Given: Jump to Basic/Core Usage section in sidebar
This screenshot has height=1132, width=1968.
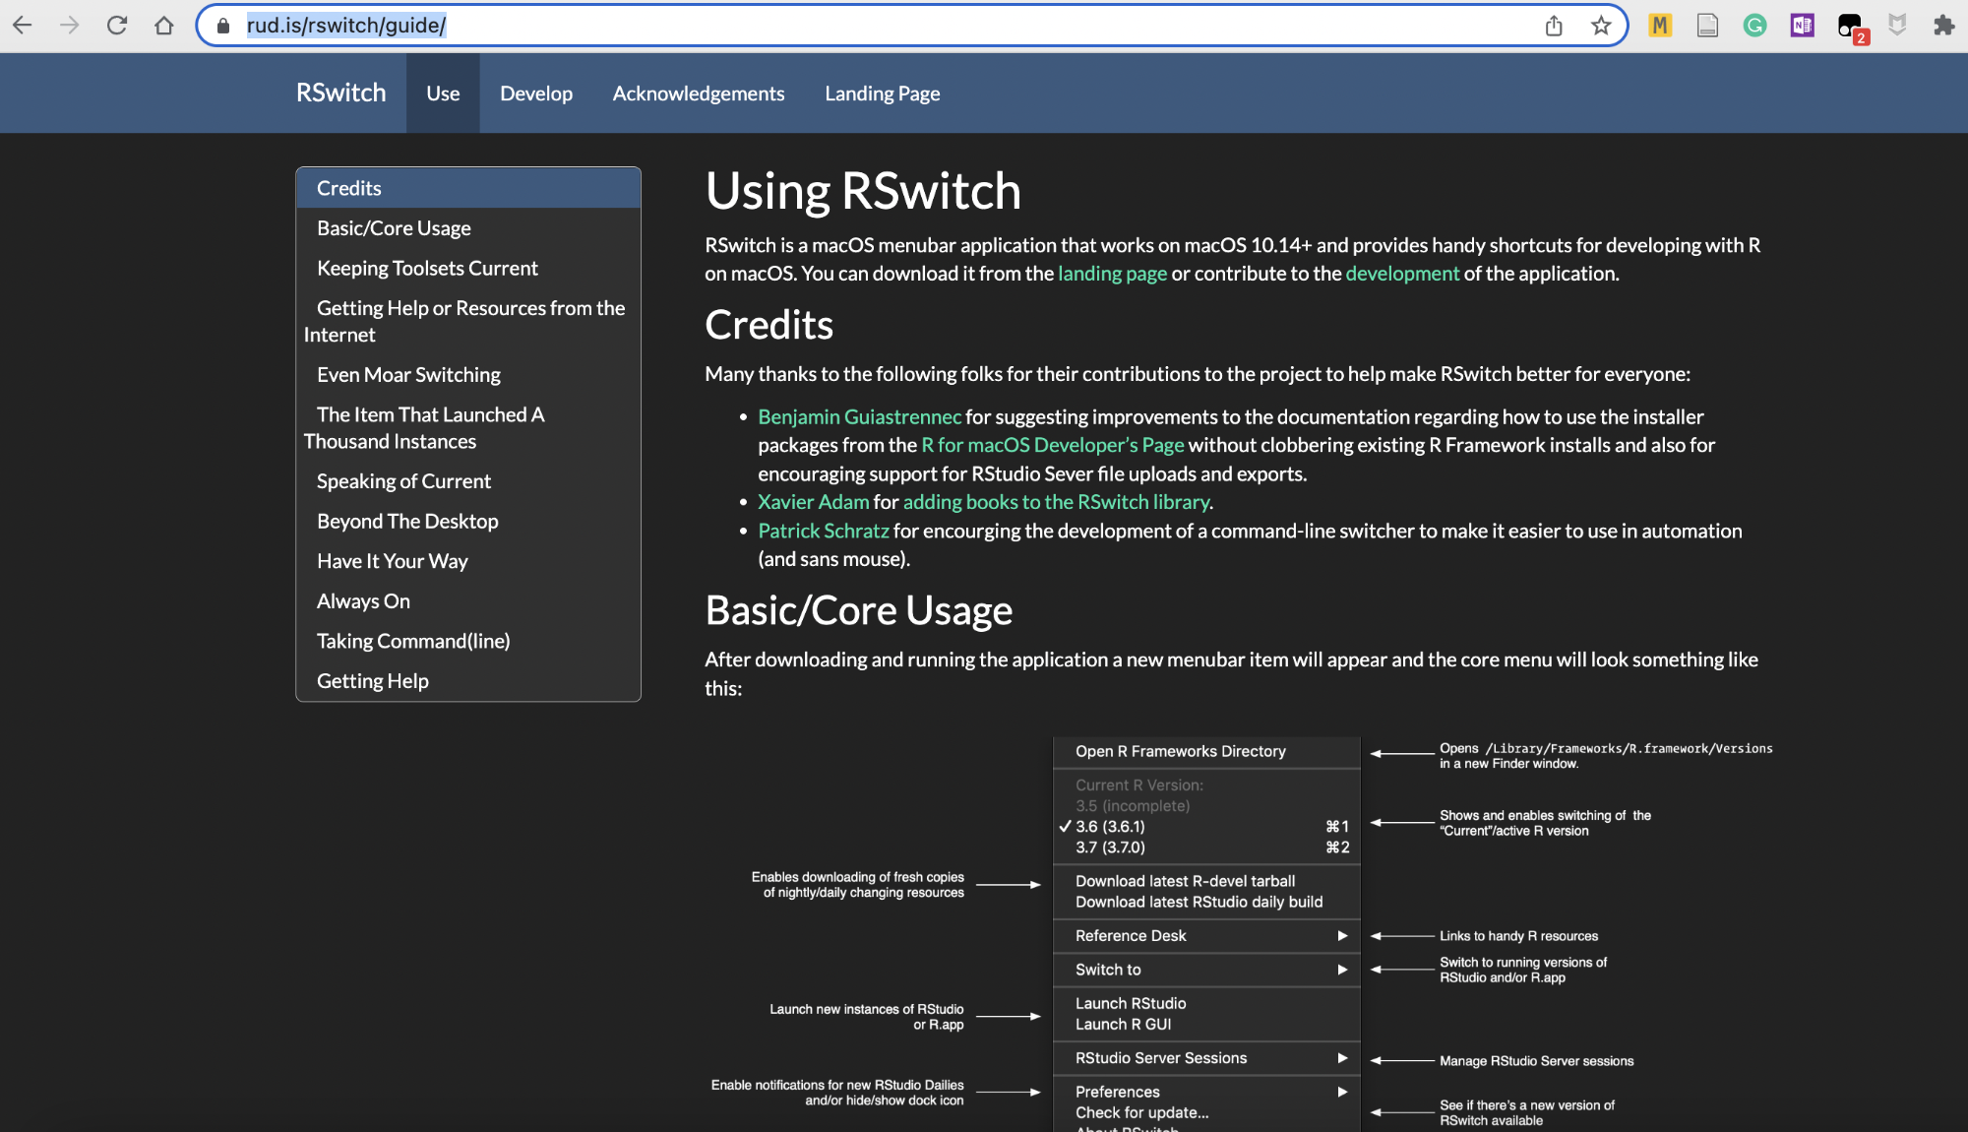Looking at the screenshot, I should click(x=468, y=228).
